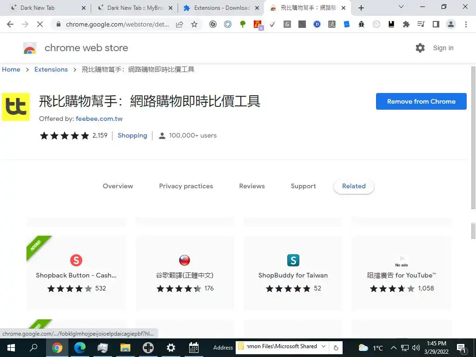Open the calendar app in taskbar
The height and width of the screenshot is (357, 476).
[x=194, y=348]
